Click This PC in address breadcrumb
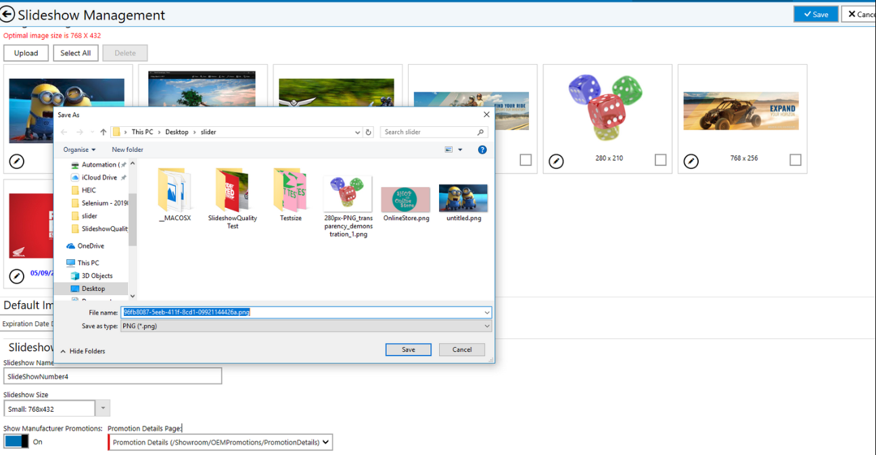 click(x=142, y=132)
